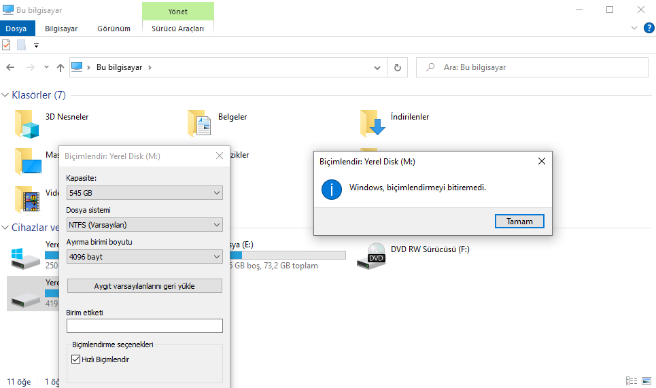Click the Birim etiketi text field
656x388 pixels.
144,325
